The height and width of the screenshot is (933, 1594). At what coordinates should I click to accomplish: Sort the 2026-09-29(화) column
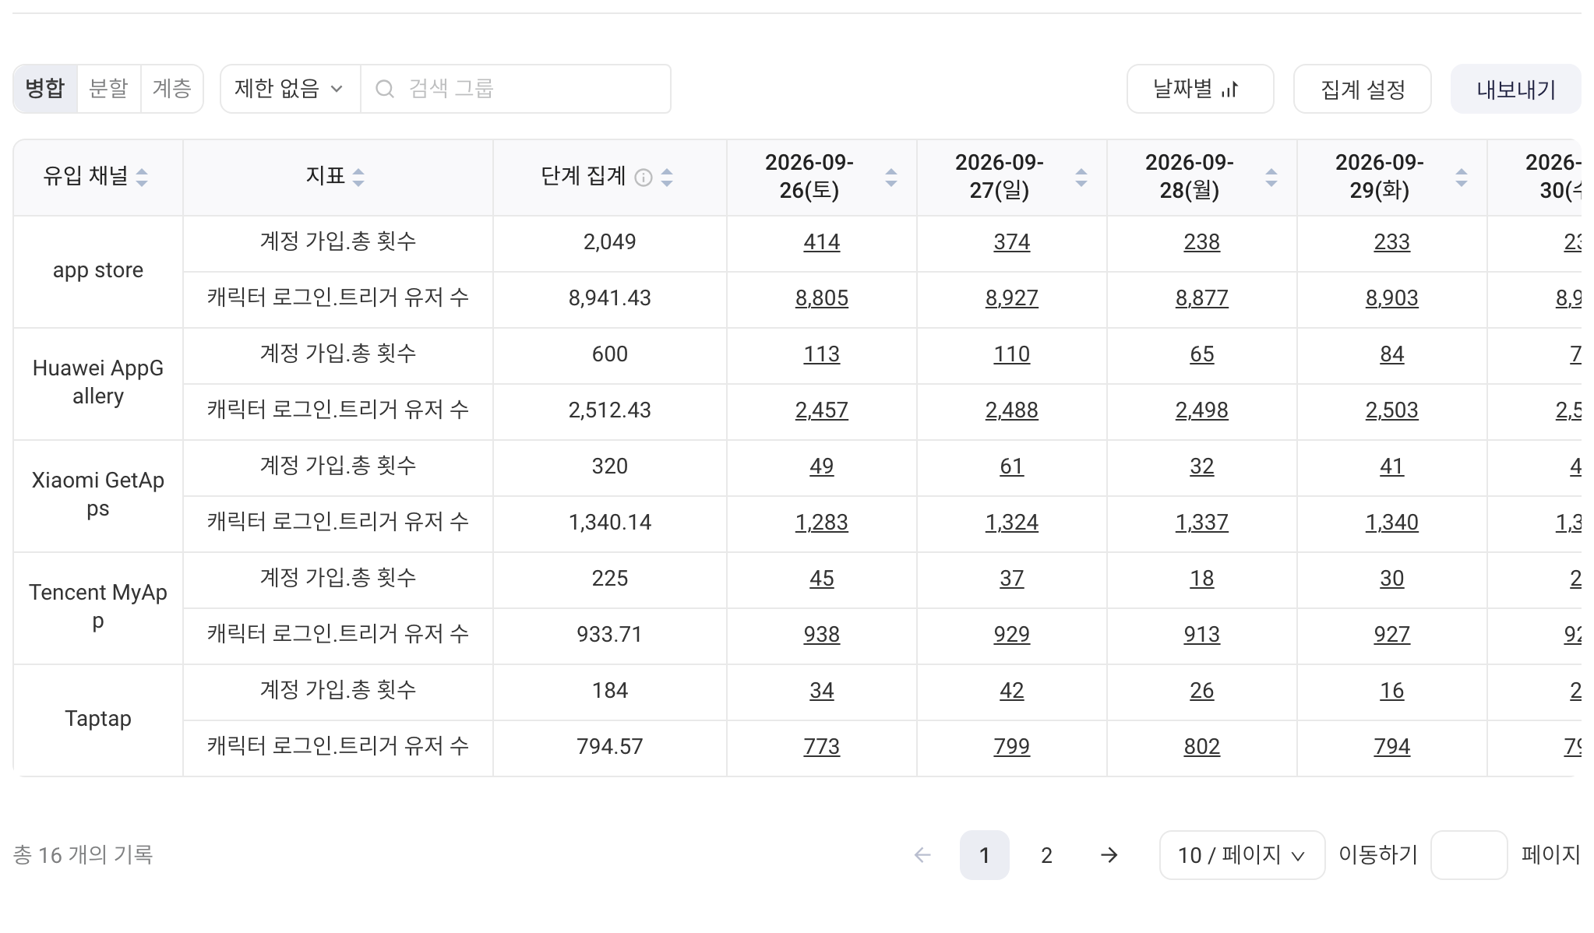(x=1462, y=178)
